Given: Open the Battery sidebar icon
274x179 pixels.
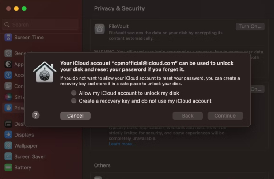Looking at the screenshot, I should click(8, 168).
